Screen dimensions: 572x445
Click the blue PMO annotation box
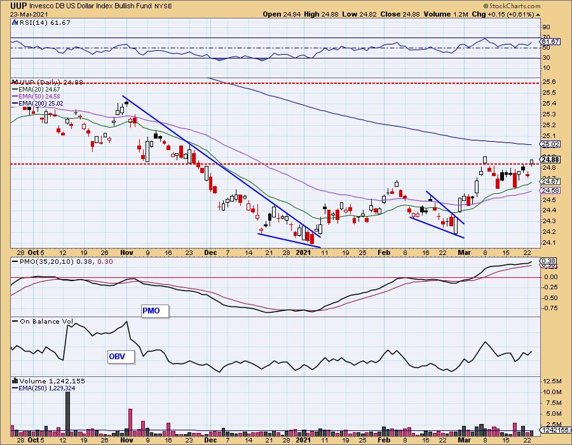(x=155, y=311)
